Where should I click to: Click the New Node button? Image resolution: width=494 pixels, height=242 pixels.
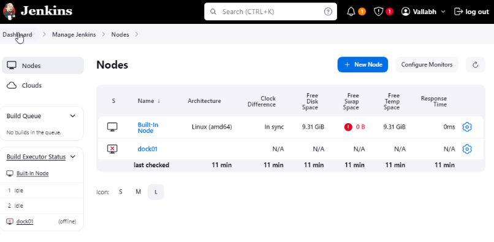pos(363,64)
